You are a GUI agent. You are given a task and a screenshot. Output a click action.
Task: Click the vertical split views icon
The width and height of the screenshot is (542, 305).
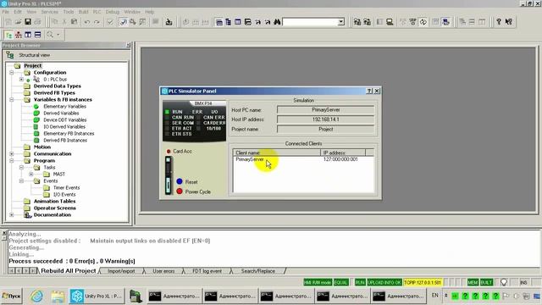tap(28, 35)
